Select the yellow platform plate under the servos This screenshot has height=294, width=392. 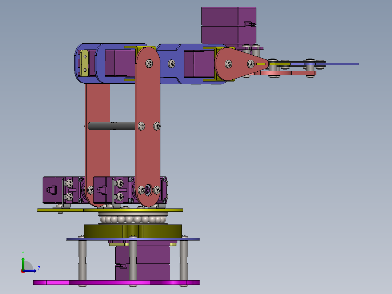[x=110, y=210]
